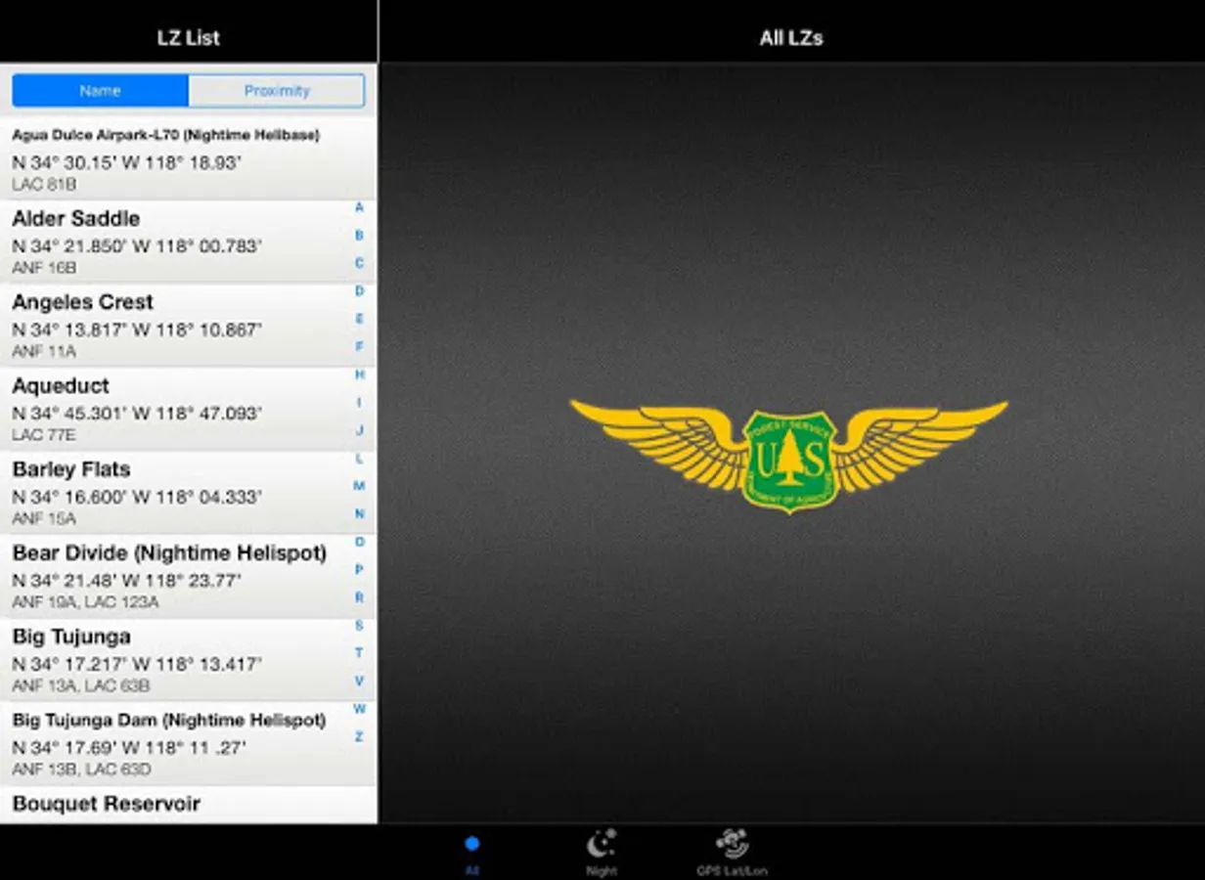Select Bear Divide (Nighttime Helispot)
Viewport: 1205px width, 880px height.
click(188, 577)
